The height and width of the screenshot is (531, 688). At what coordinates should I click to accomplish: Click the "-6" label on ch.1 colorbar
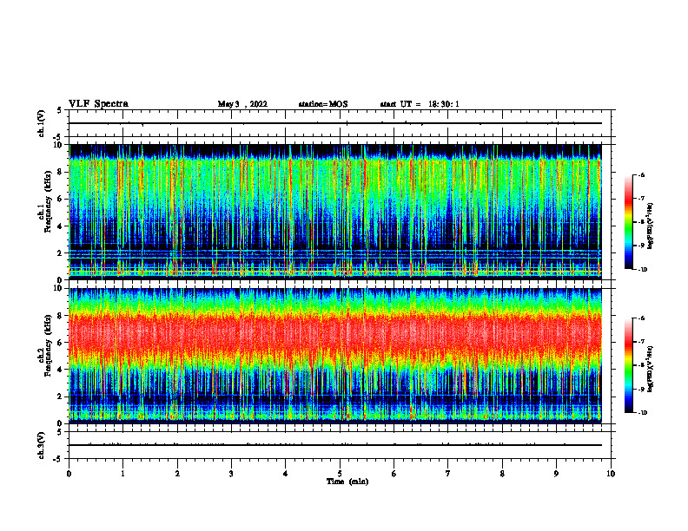click(x=640, y=174)
